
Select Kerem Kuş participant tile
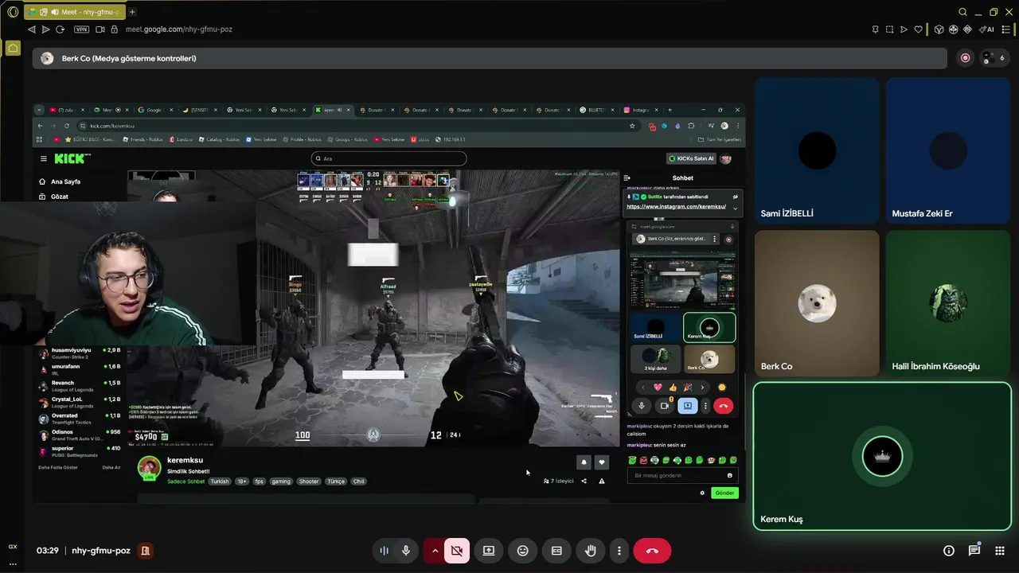coord(882,456)
